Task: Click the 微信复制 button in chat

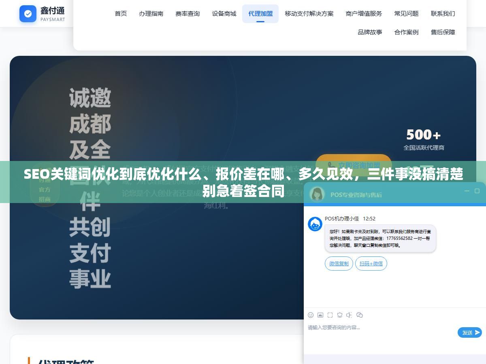Action: coord(339,264)
